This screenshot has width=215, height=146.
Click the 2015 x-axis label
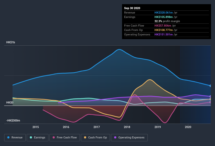click(36, 127)
